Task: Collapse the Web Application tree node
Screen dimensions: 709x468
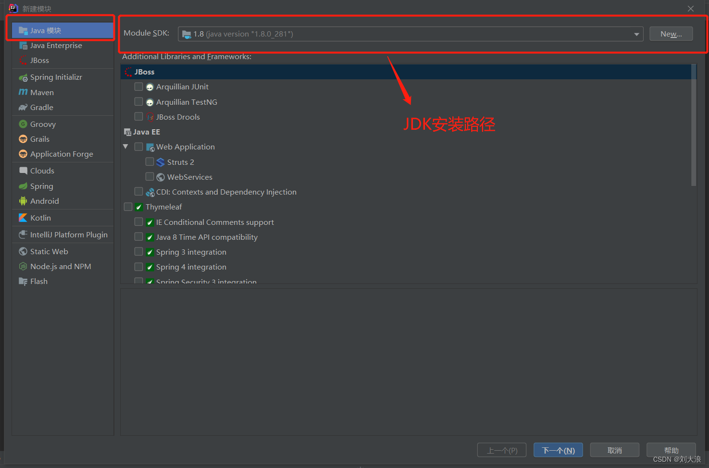Action: coord(125,147)
